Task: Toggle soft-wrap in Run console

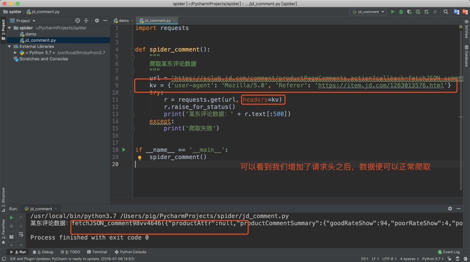Action: (x=21, y=235)
